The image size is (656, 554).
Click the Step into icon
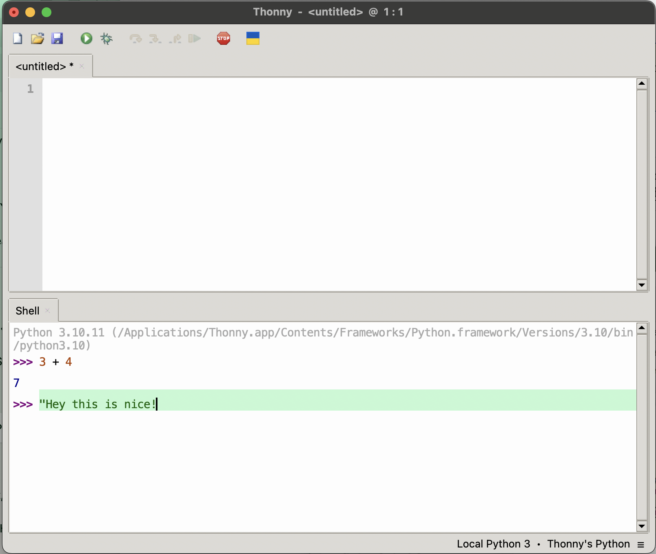point(155,39)
